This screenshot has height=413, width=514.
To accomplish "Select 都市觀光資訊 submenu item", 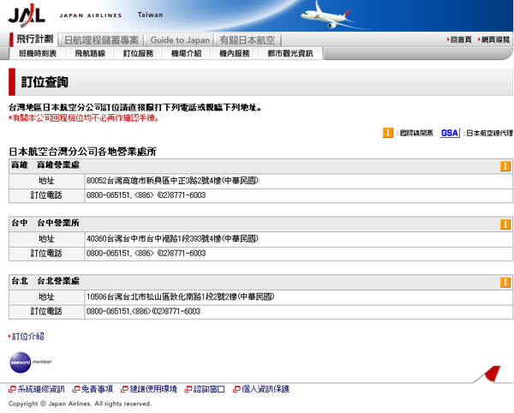I will [x=290, y=53].
